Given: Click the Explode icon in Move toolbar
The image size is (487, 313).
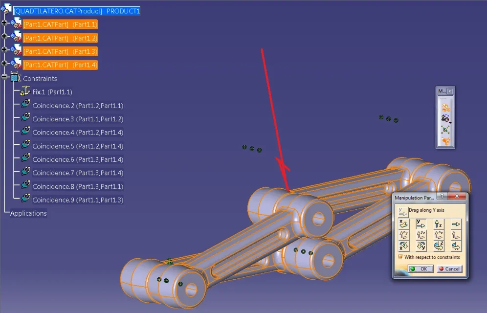Looking at the screenshot, I should click(x=445, y=130).
